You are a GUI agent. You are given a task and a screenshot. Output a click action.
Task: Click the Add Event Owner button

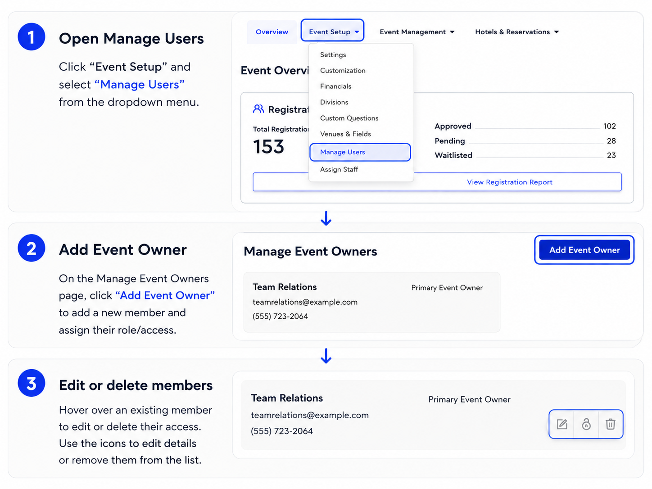tap(584, 250)
